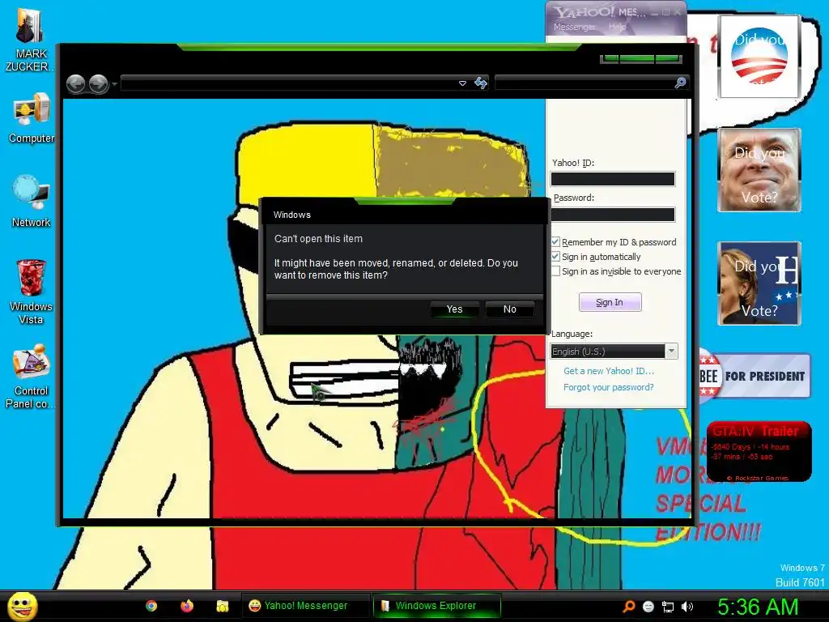The height and width of the screenshot is (622, 829).
Task: Click the Obama logo Did you vote gadget
Action: coord(759,57)
